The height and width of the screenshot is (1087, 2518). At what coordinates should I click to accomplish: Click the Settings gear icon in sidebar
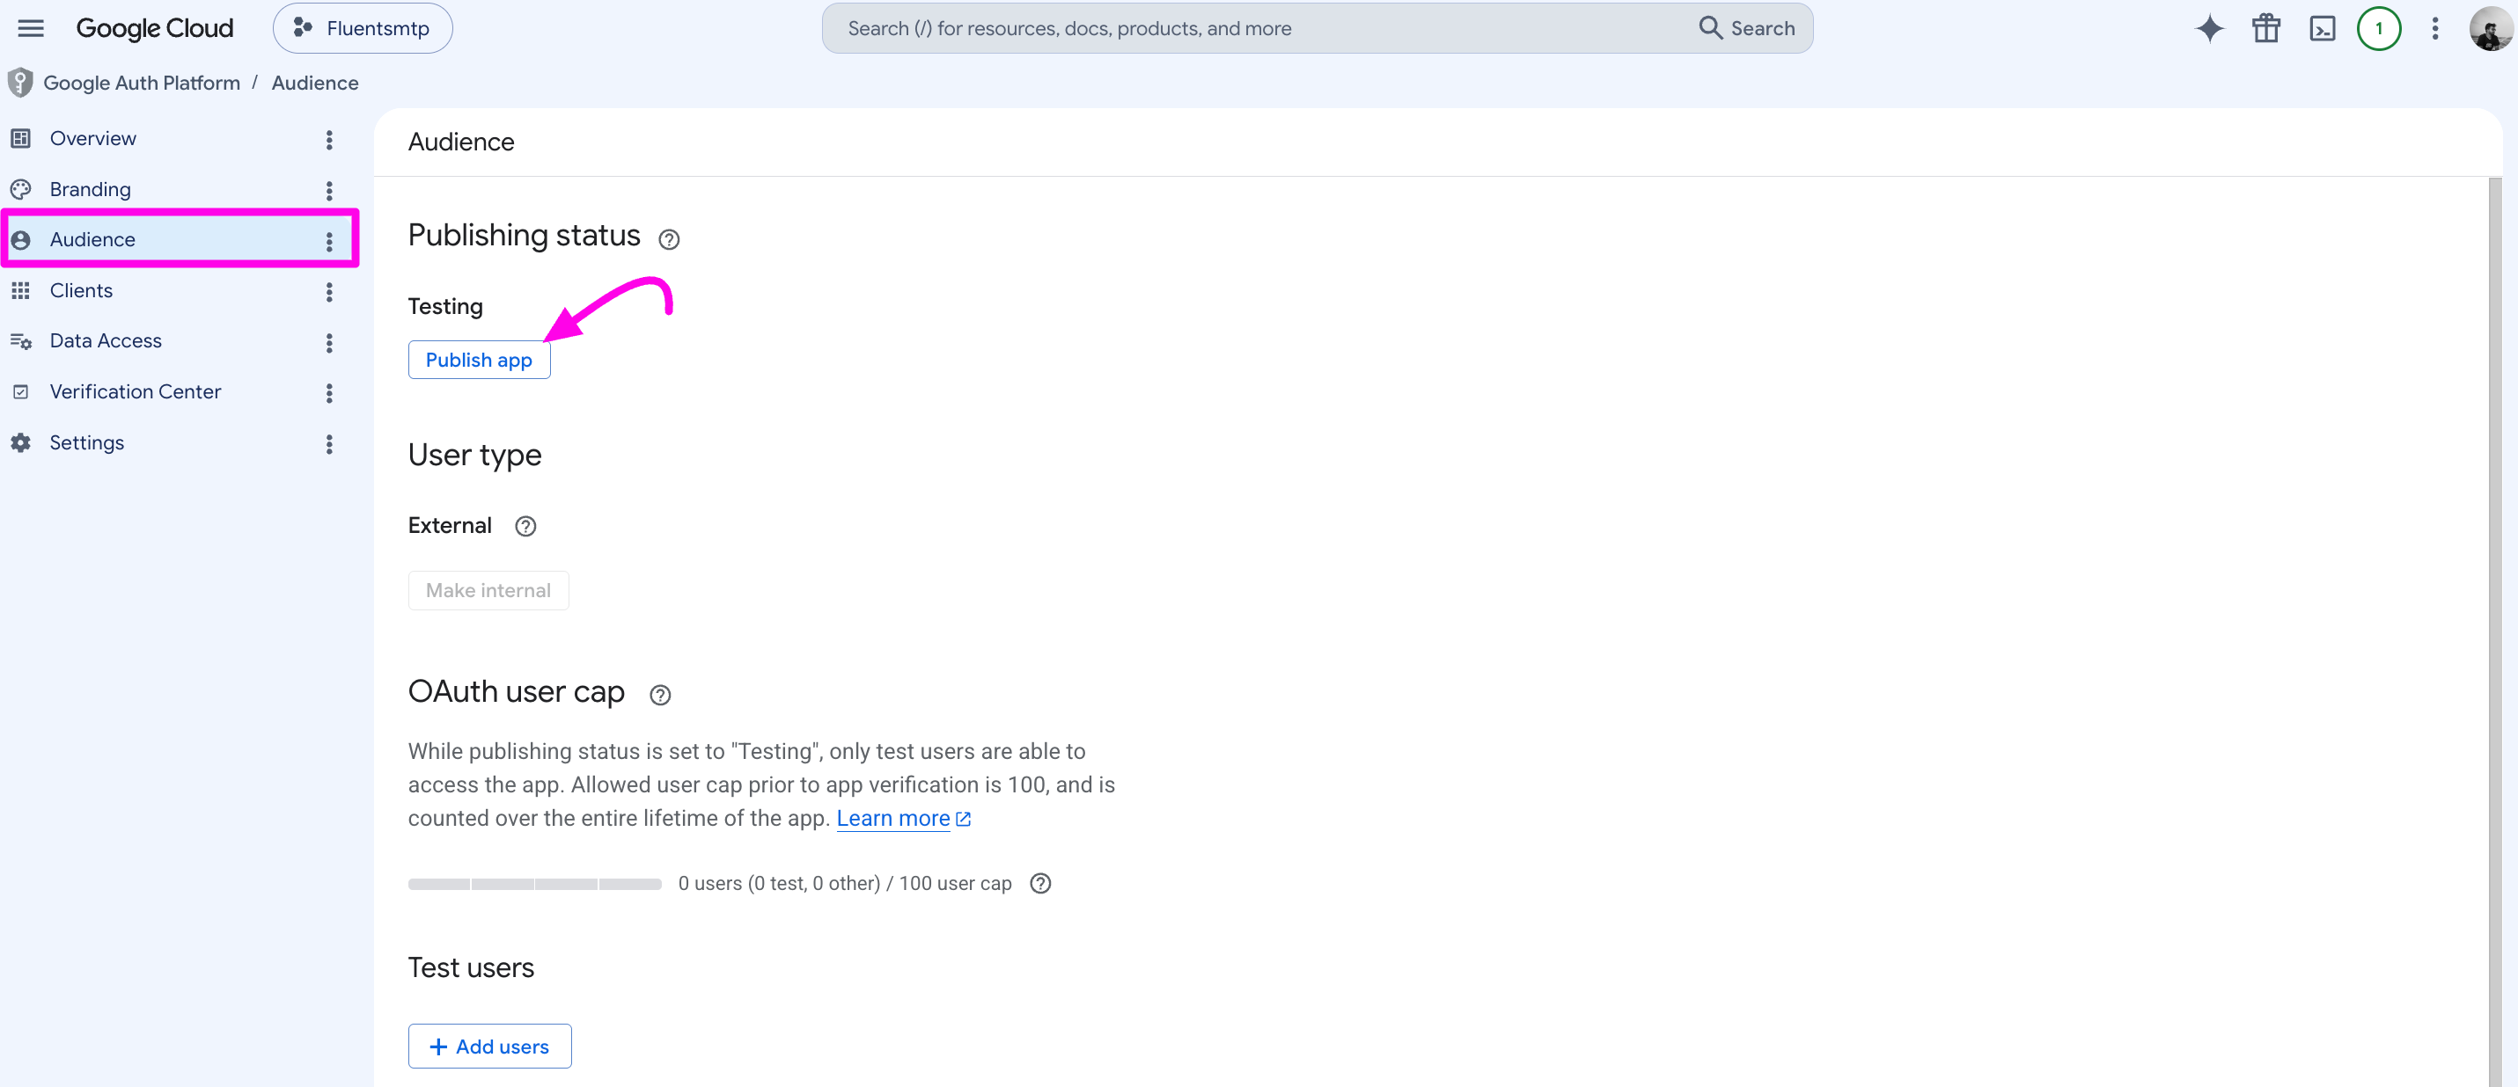pyautogui.click(x=20, y=442)
